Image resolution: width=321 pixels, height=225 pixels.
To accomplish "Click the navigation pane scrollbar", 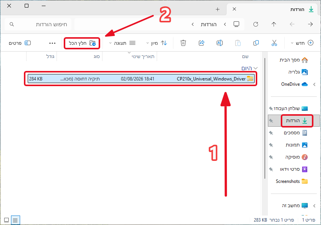I will click(x=265, y=118).
